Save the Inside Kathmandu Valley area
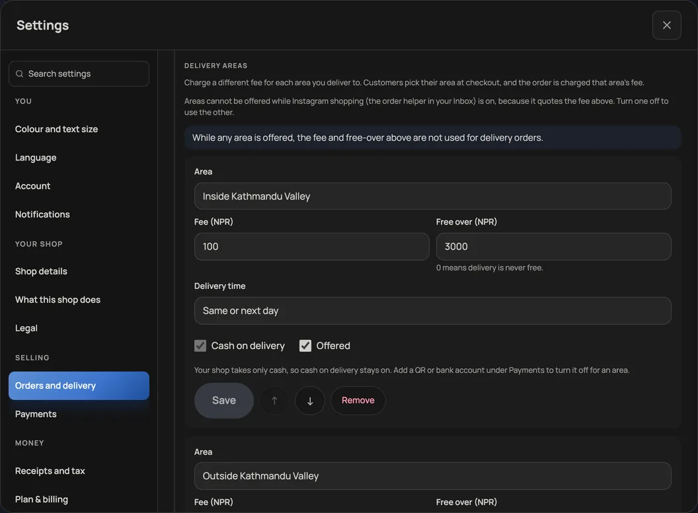Screen dimensions: 698x513 click(224, 401)
